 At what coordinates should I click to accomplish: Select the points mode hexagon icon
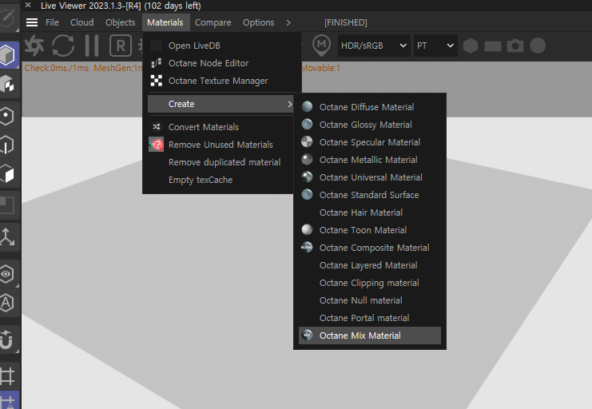pos(7,116)
